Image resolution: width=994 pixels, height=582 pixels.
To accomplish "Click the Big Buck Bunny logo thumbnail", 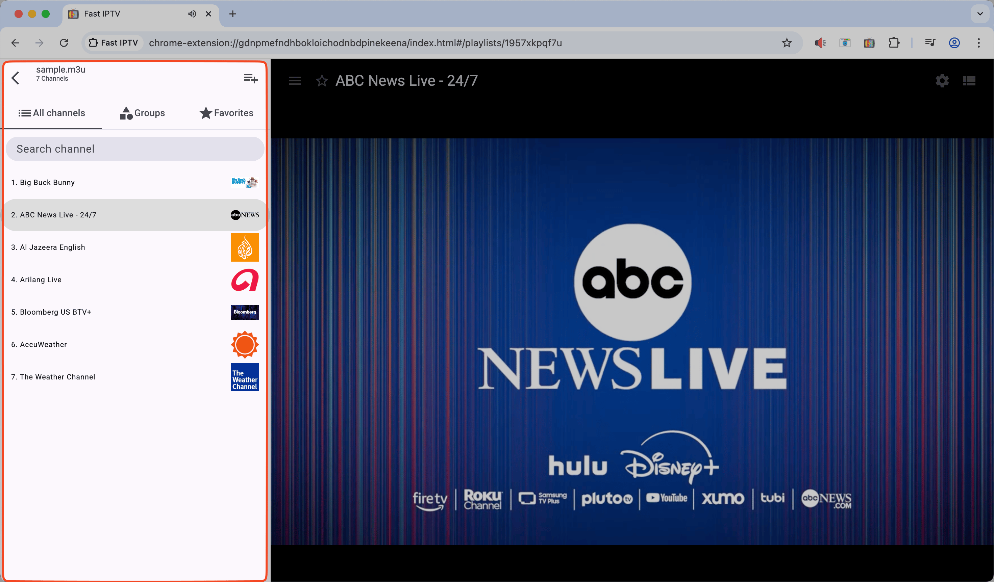I will tap(245, 182).
